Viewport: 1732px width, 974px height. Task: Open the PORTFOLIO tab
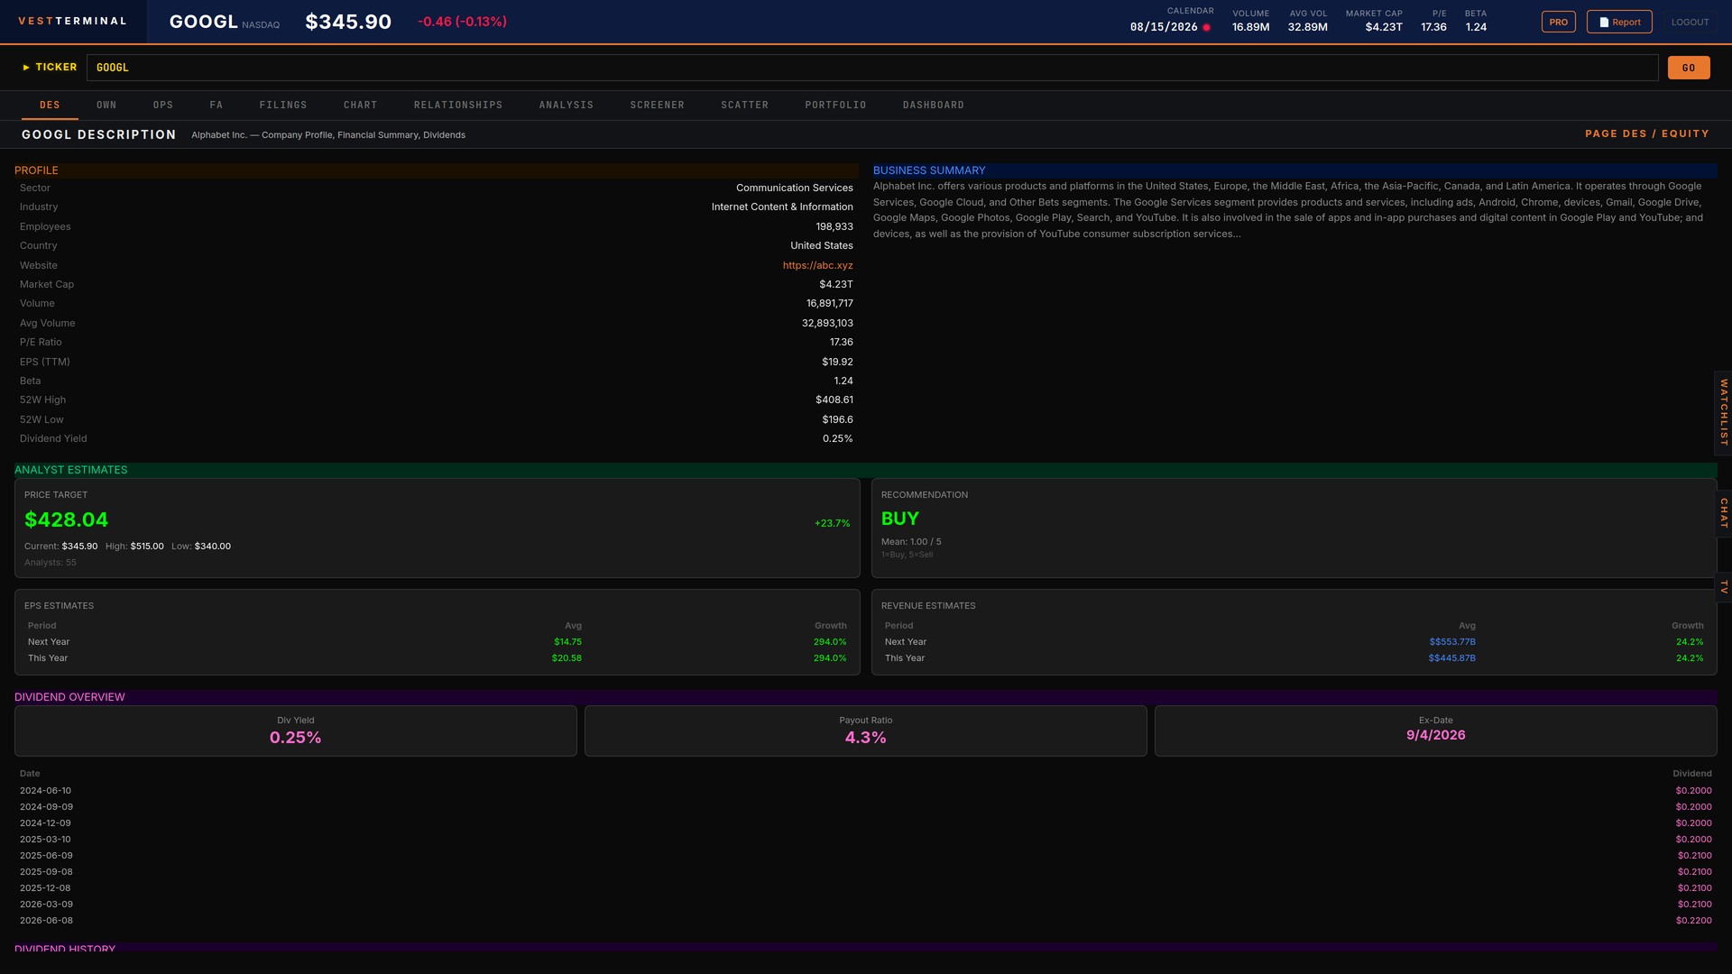836,106
